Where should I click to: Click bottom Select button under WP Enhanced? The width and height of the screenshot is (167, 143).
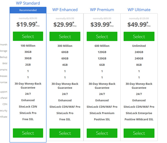point(65,133)
